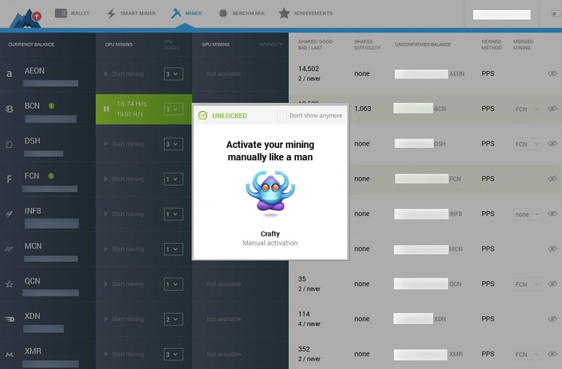This screenshot has width=562, height=369.
Task: Open QCN merged mining dropdown
Action: (x=527, y=284)
